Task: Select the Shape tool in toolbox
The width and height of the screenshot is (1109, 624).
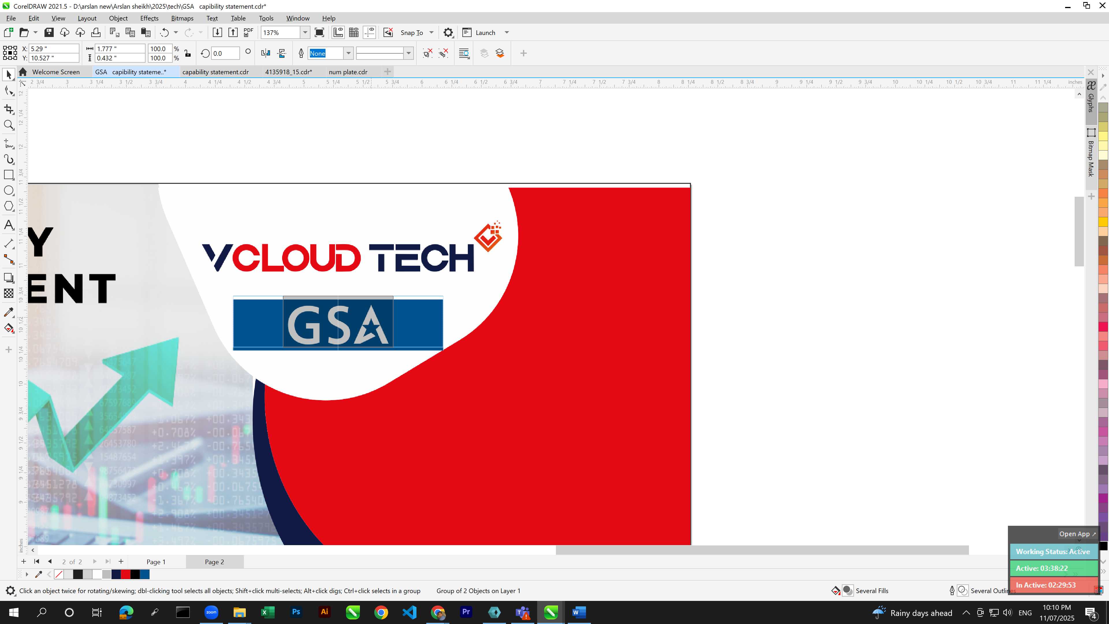Action: 9,90
